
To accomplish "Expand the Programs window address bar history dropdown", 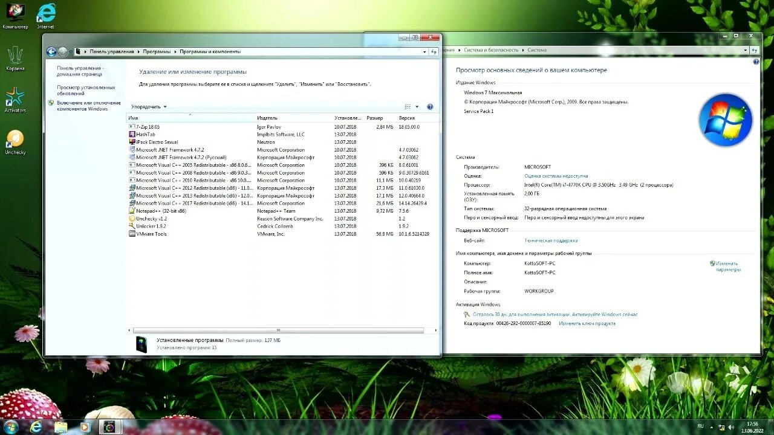I will 425,52.
